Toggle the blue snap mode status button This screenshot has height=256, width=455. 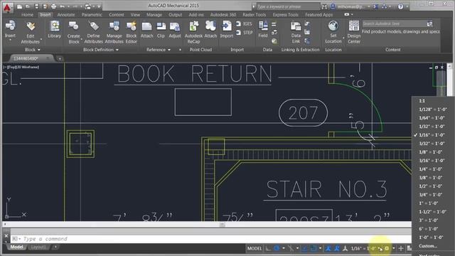pyautogui.click(x=277, y=248)
